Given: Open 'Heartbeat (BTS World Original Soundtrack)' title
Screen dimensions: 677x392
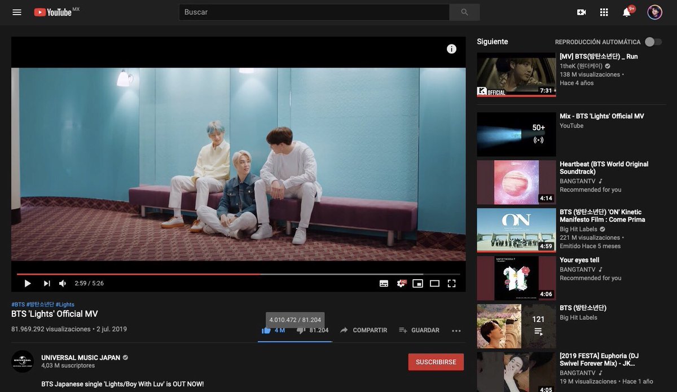Looking at the screenshot, I should tap(604, 168).
